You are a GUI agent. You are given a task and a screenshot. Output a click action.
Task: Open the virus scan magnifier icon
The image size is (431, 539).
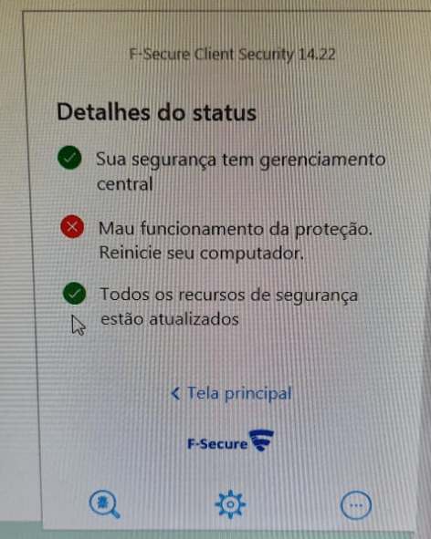coord(104,503)
